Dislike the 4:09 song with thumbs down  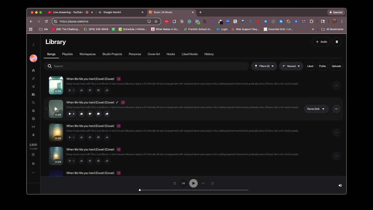click(90, 90)
